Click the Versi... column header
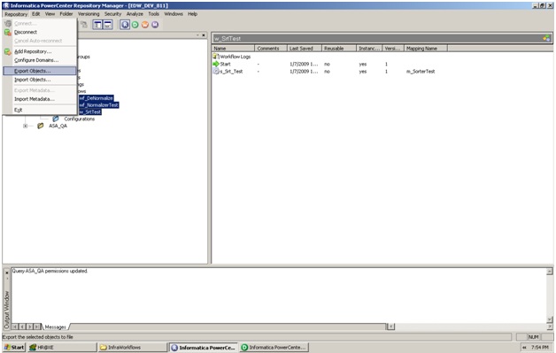Screen dimensions: 556x353 pos(393,48)
